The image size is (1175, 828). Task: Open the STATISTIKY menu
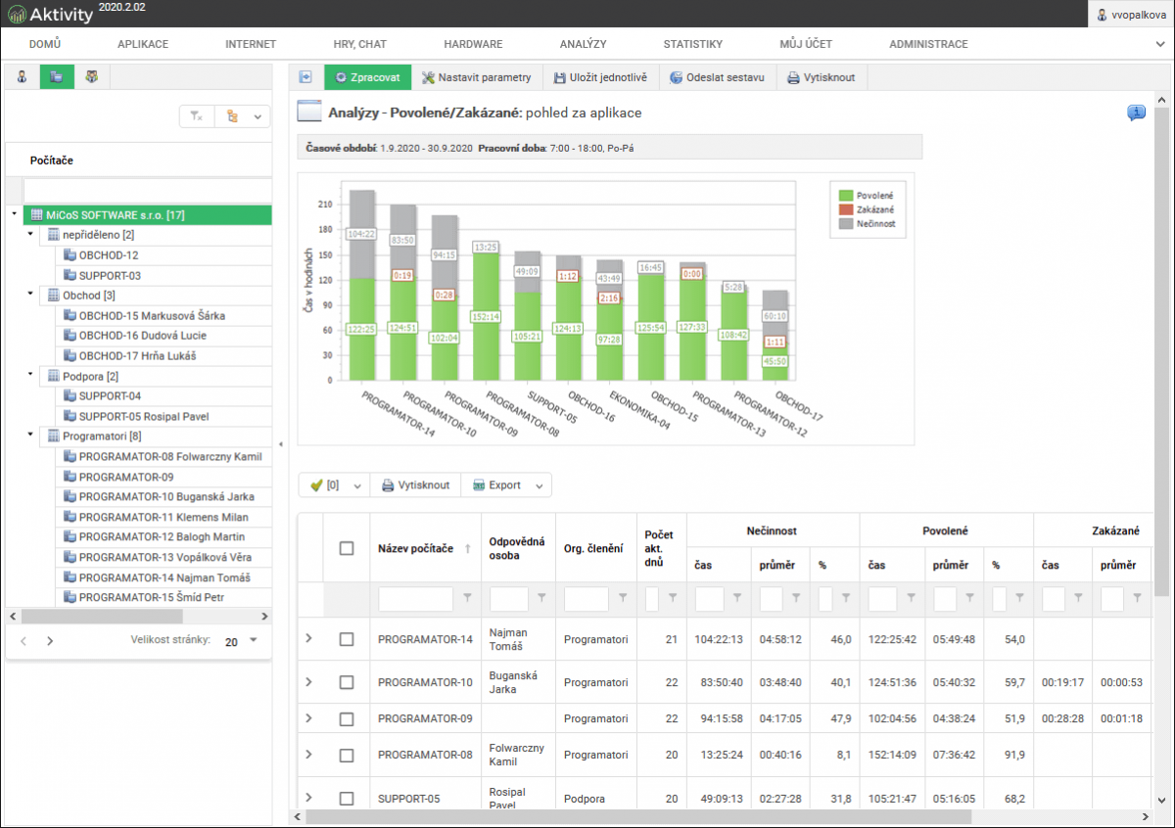point(692,44)
